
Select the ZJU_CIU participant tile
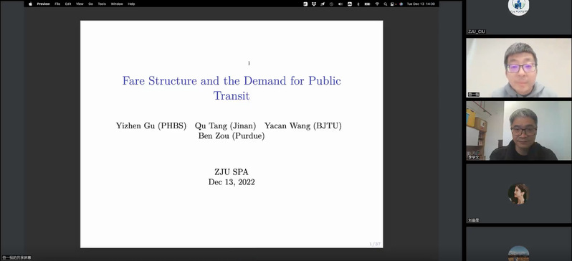[518, 17]
